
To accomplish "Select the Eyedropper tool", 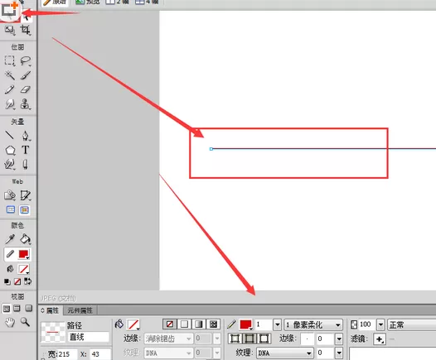I will coord(10,239).
